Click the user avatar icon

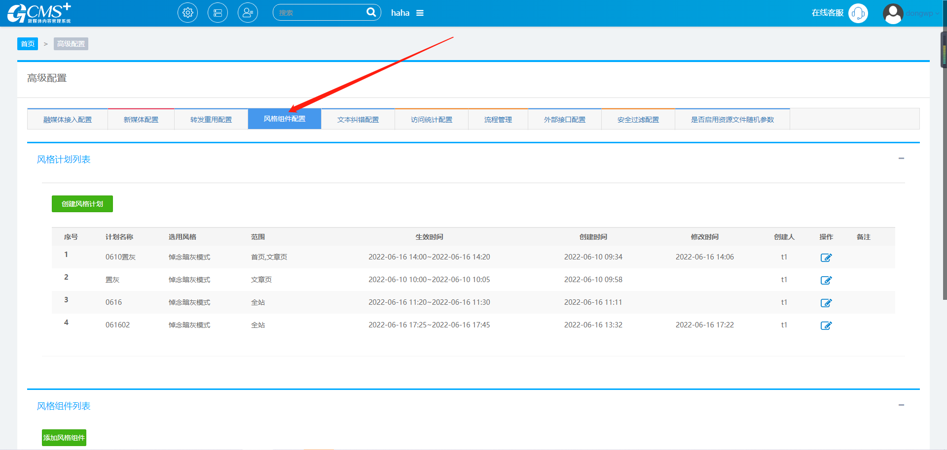tap(893, 13)
